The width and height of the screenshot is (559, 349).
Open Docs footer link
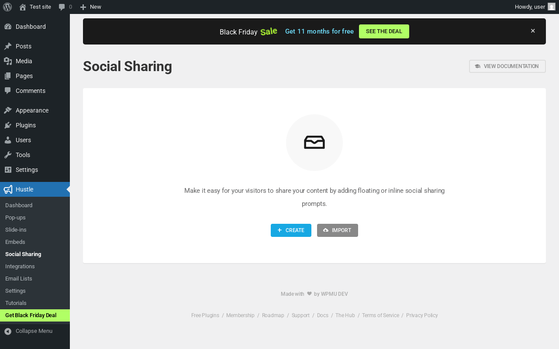click(x=323, y=315)
